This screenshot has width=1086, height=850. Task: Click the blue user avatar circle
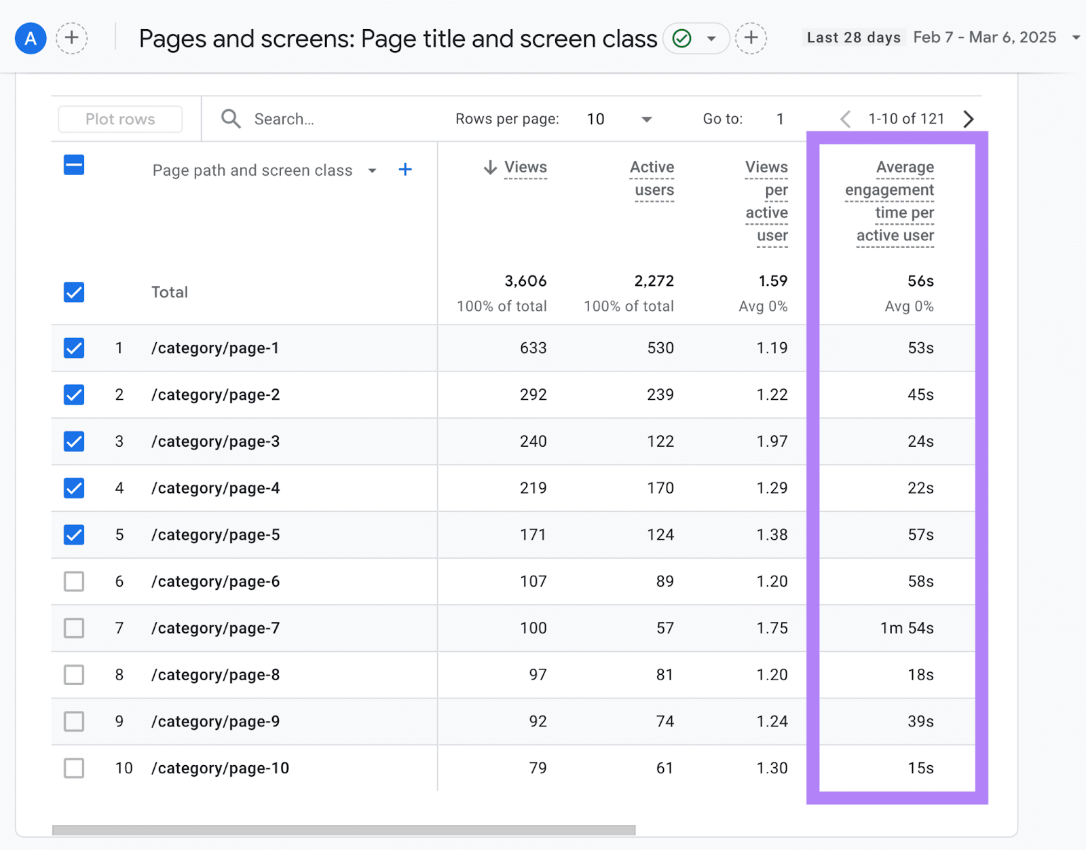coord(30,39)
